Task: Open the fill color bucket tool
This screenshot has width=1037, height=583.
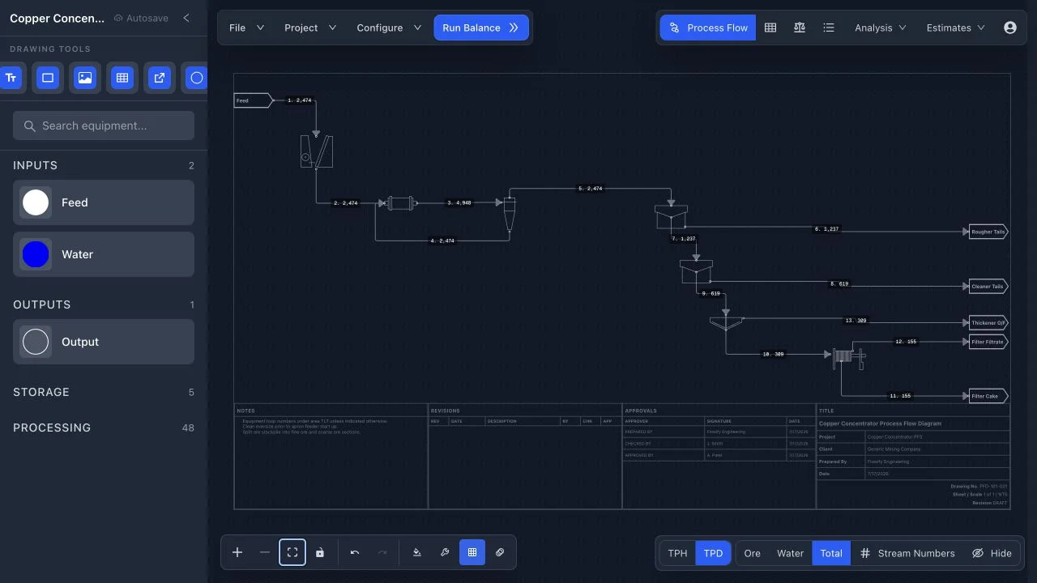Action: coord(417,553)
